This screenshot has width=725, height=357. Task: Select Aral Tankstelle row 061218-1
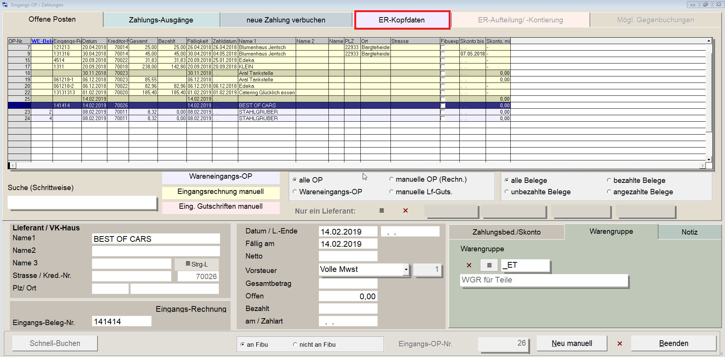click(x=259, y=79)
